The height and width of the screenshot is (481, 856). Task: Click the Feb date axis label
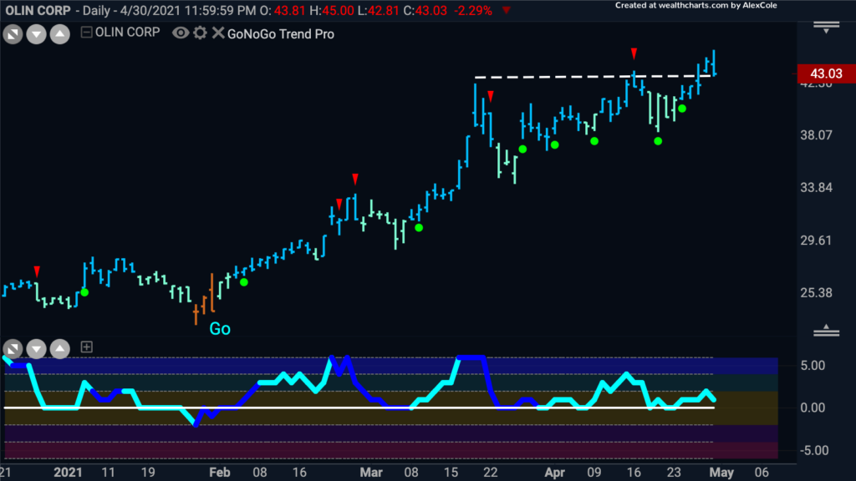[220, 473]
